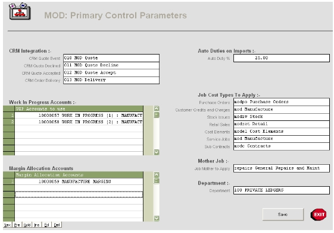Select the CRM Quote Event field
The height and width of the screenshot is (233, 334).
tap(111, 58)
